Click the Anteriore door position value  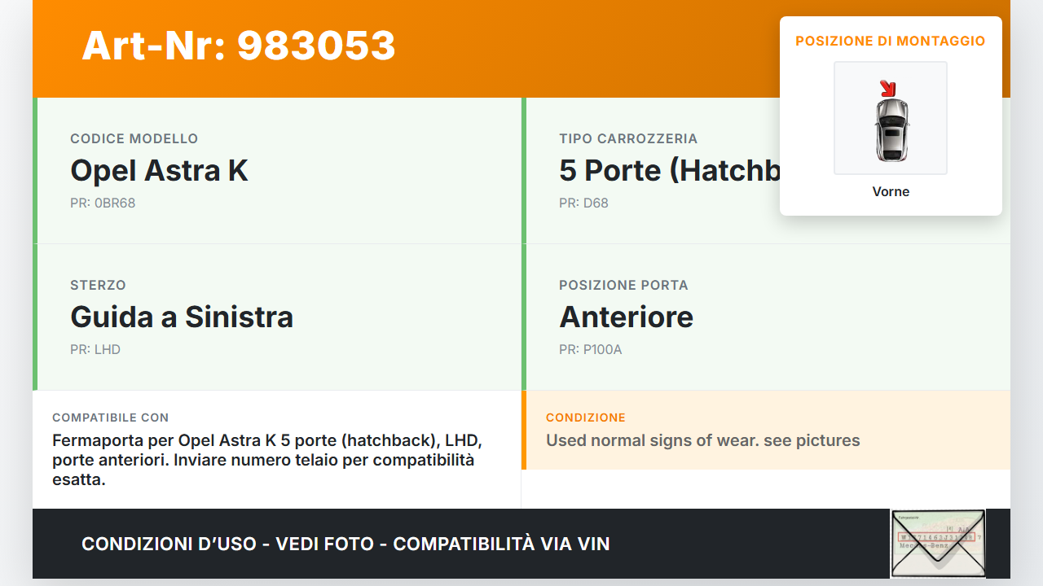click(626, 317)
